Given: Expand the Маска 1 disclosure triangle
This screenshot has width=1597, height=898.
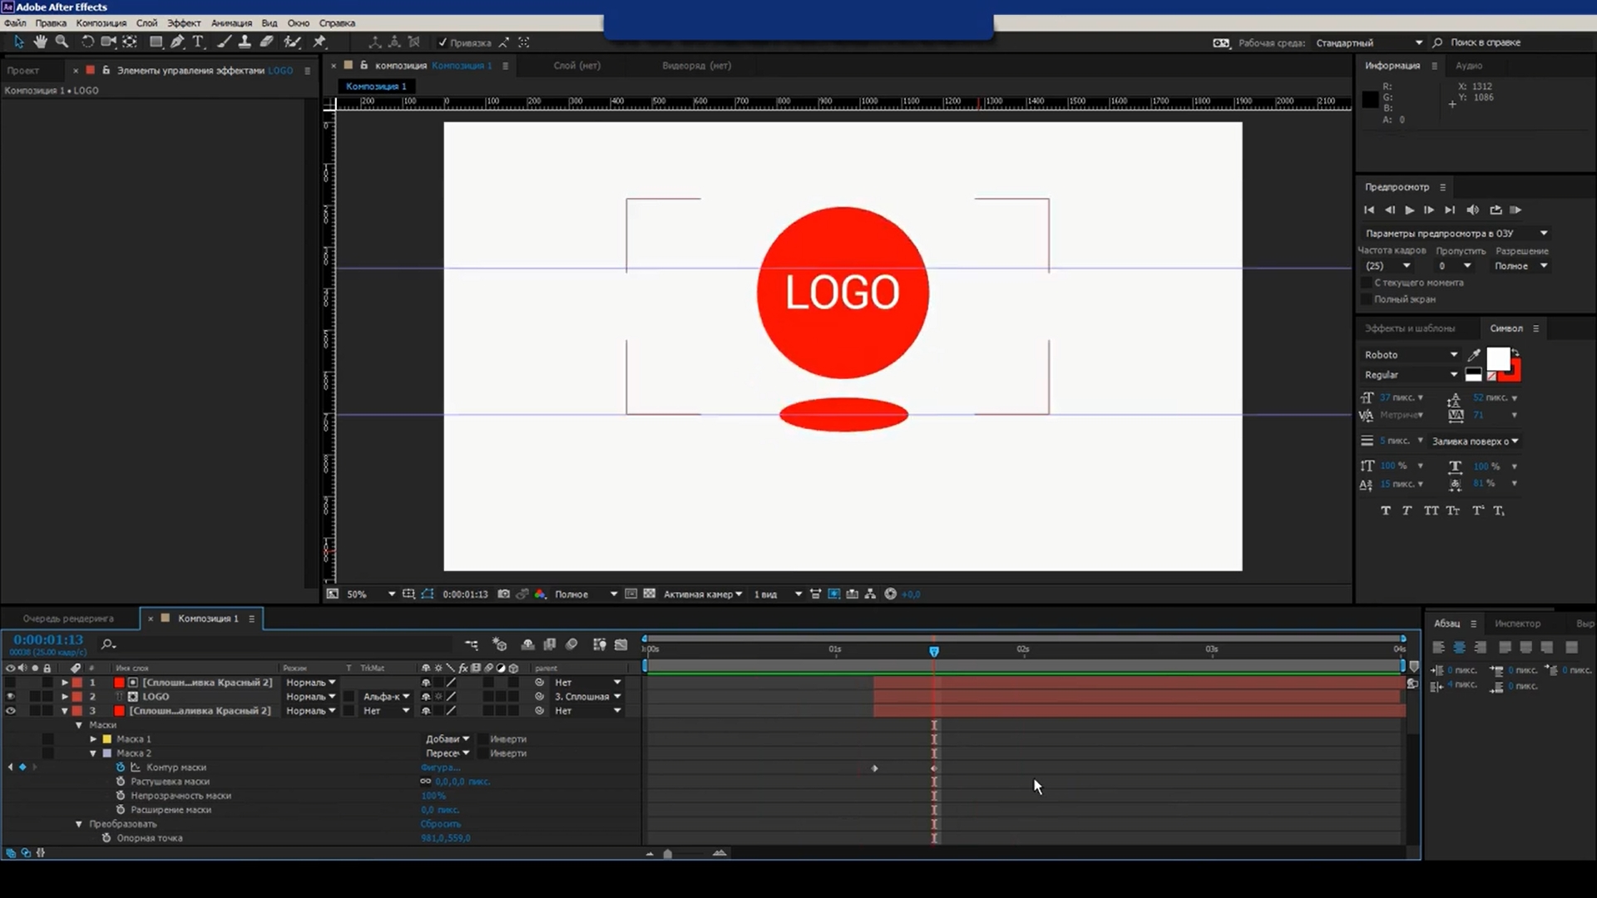Looking at the screenshot, I should 94,739.
